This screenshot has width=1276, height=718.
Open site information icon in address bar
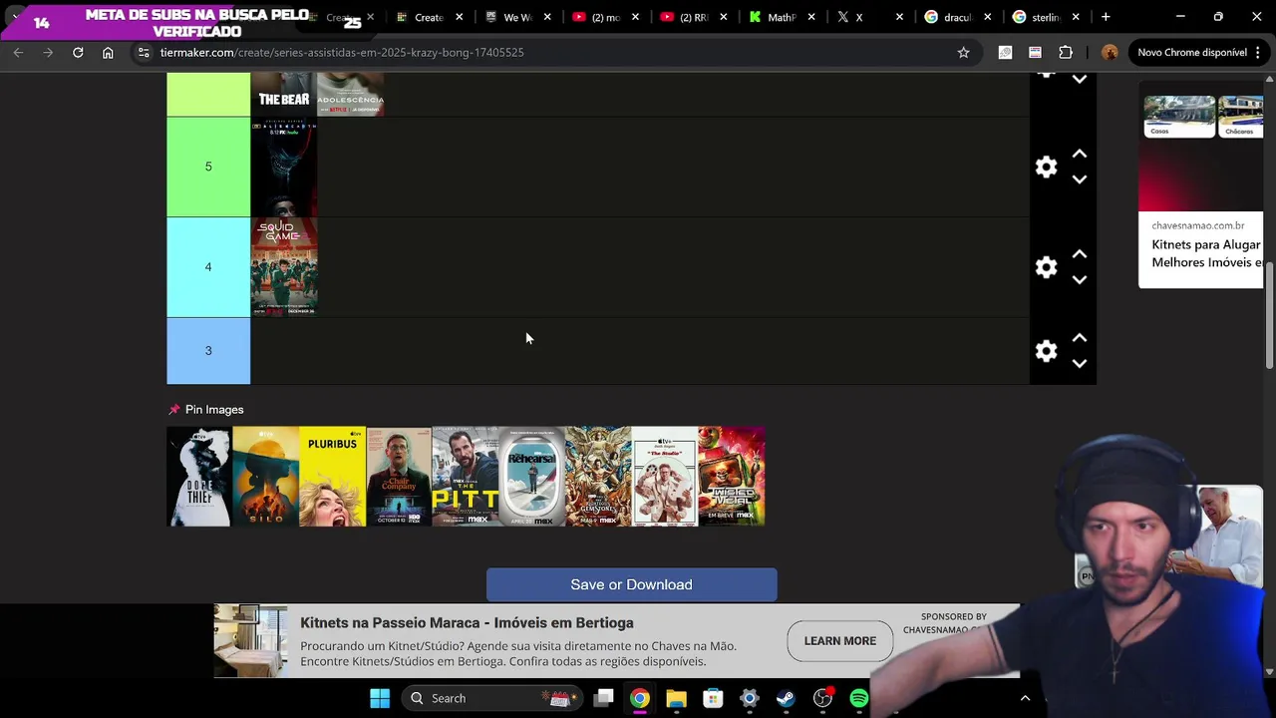pyautogui.click(x=144, y=52)
